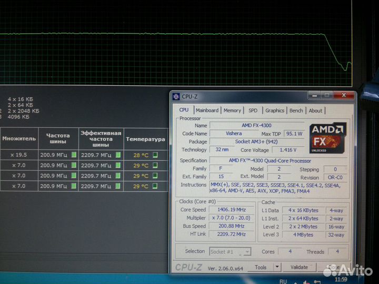
Task: Click the 95.1 W Max TDP value
Action: [294, 134]
